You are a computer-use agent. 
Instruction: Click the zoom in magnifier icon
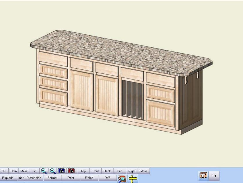pyautogui.click(x=53, y=171)
